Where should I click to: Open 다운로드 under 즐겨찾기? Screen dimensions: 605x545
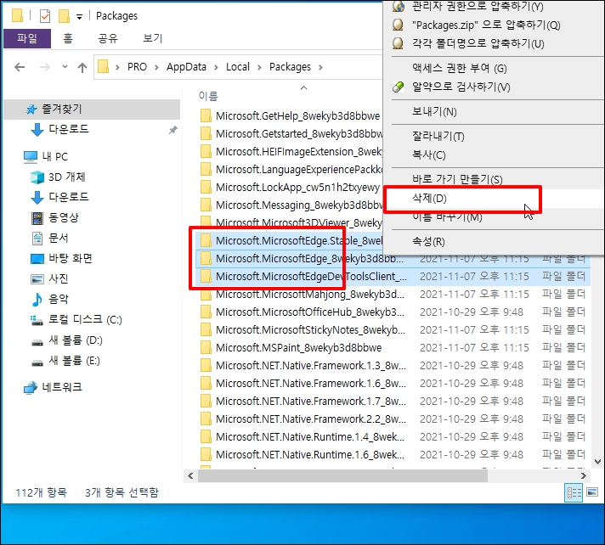(x=69, y=129)
